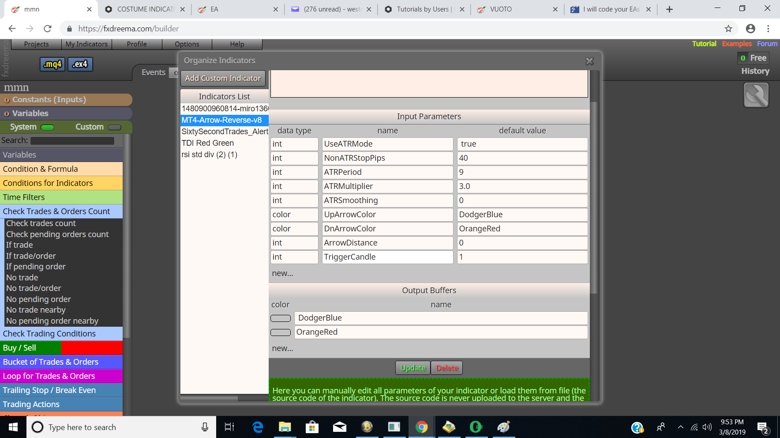Open the volume control in the tray

point(707,427)
